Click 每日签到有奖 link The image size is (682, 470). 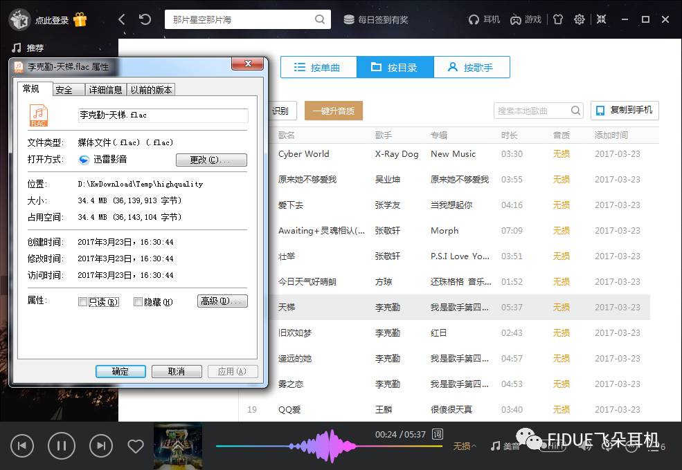[383, 19]
